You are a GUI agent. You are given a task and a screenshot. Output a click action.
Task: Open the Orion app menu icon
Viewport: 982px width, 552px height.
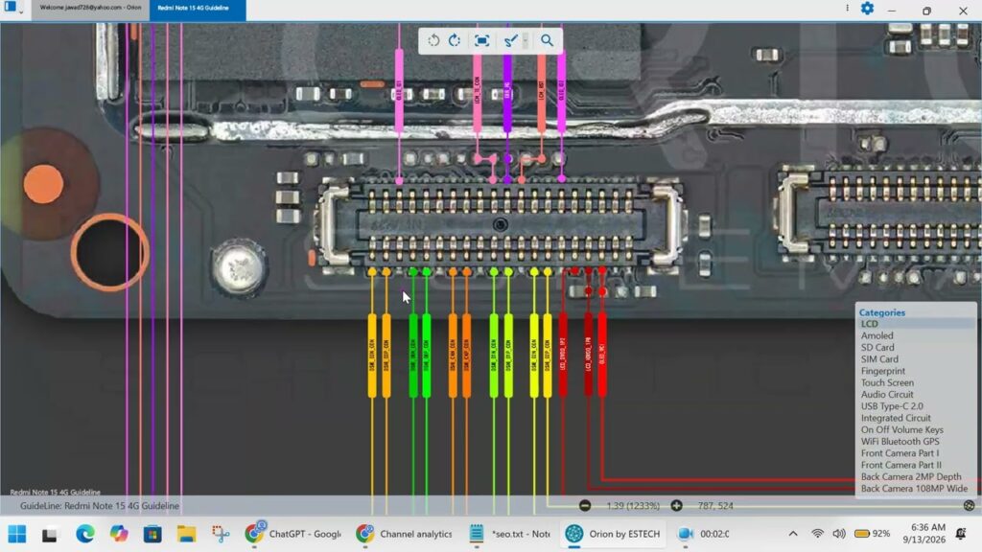click(x=11, y=8)
